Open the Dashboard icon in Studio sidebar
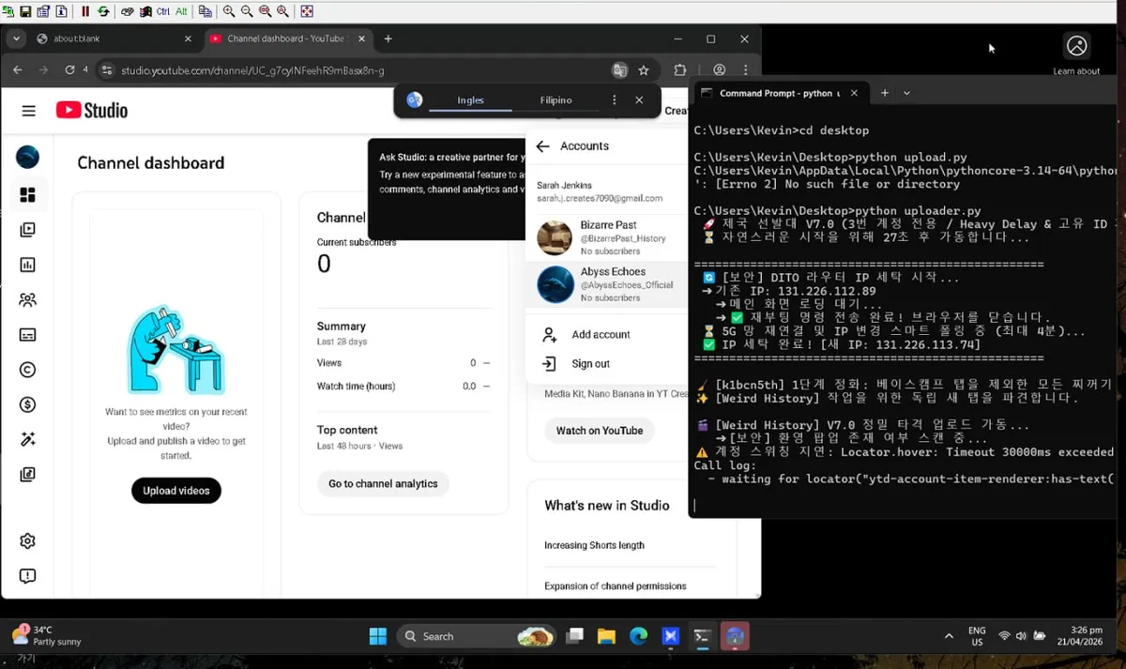The width and height of the screenshot is (1126, 669). (27, 195)
